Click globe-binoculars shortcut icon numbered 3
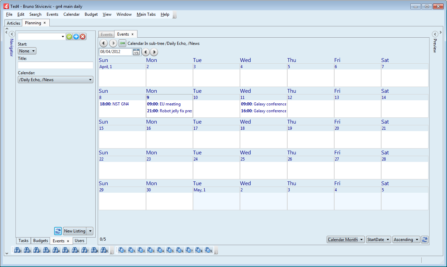Screen dimensions: 447x267 click(x=150, y=251)
